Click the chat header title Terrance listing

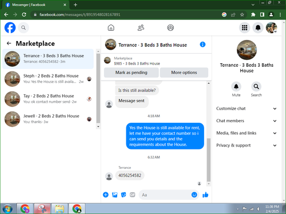click(153, 45)
